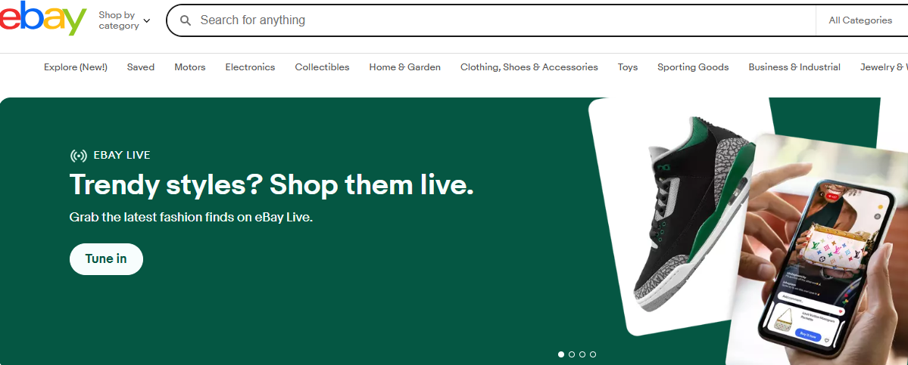Go to the Electronics category
This screenshot has width=908, height=365.
(x=250, y=67)
